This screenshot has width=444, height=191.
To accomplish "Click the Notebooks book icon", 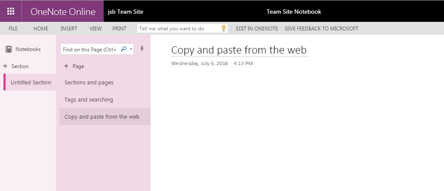I will pyautogui.click(x=9, y=49).
